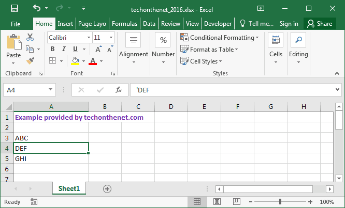Click the Format Painter brush icon

(x=30, y=61)
